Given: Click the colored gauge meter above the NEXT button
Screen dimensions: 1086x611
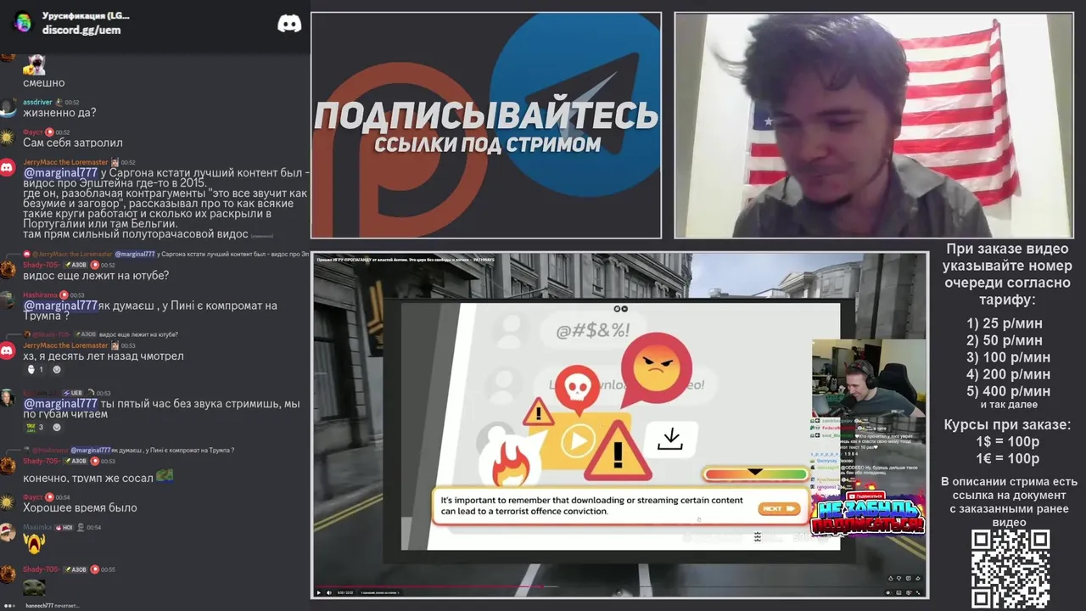Looking at the screenshot, I should tap(755, 474).
